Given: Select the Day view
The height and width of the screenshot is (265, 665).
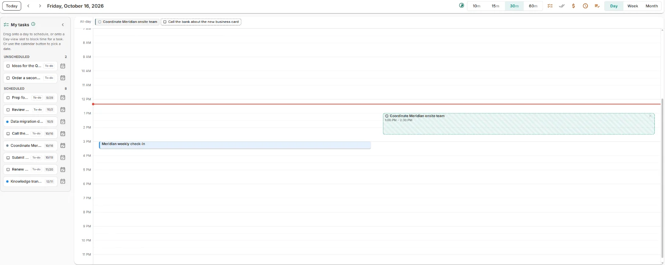Looking at the screenshot, I should click(x=614, y=6).
